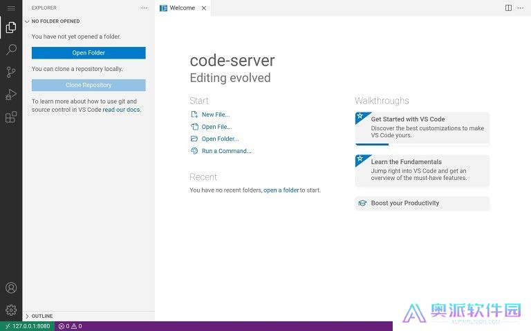
Task: Click the remote host 127.0.0.1:8080 indicator
Action: coord(28,326)
